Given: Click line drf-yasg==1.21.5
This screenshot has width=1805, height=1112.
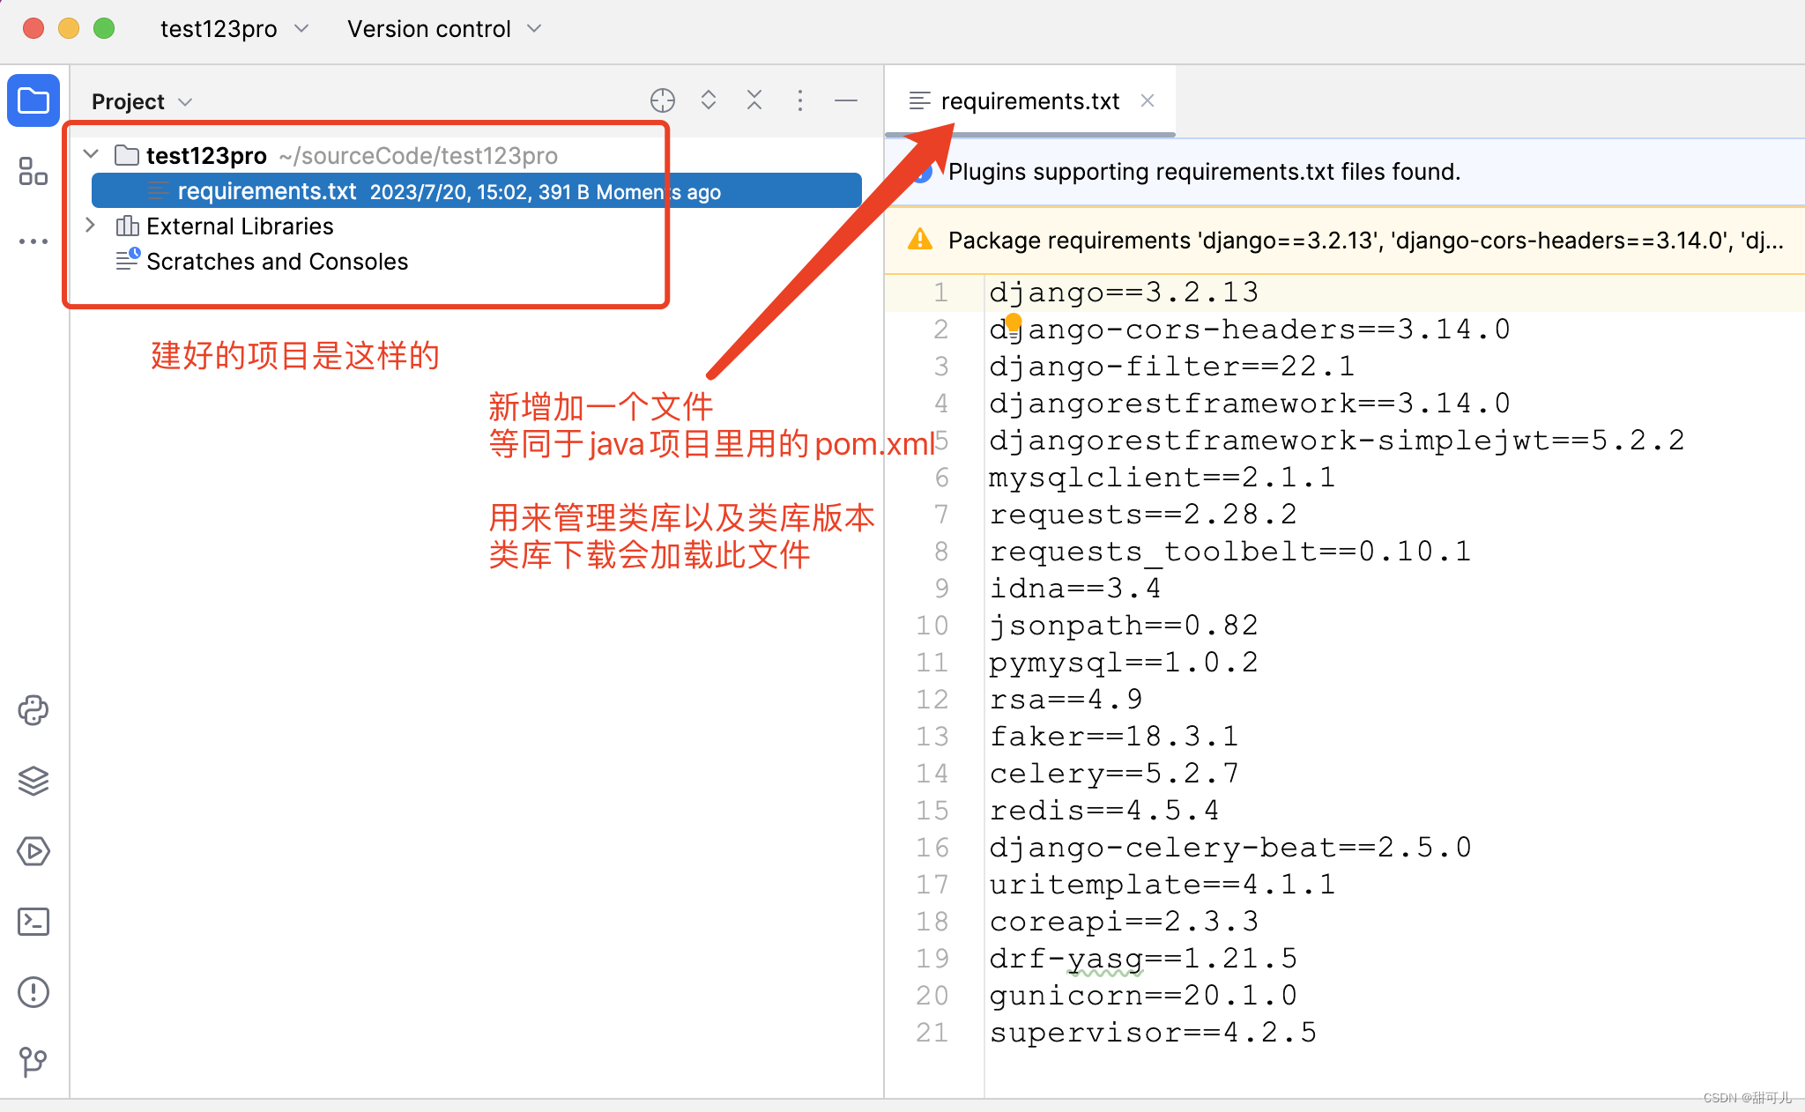Looking at the screenshot, I should tap(1142, 958).
